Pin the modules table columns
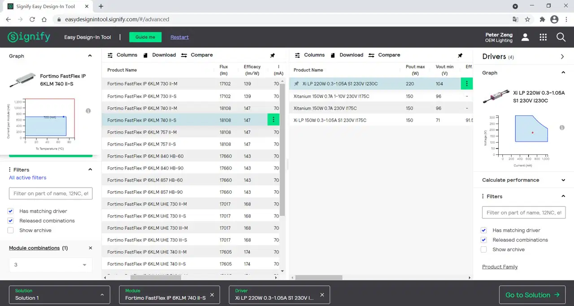The height and width of the screenshot is (306, 574). coord(272,55)
